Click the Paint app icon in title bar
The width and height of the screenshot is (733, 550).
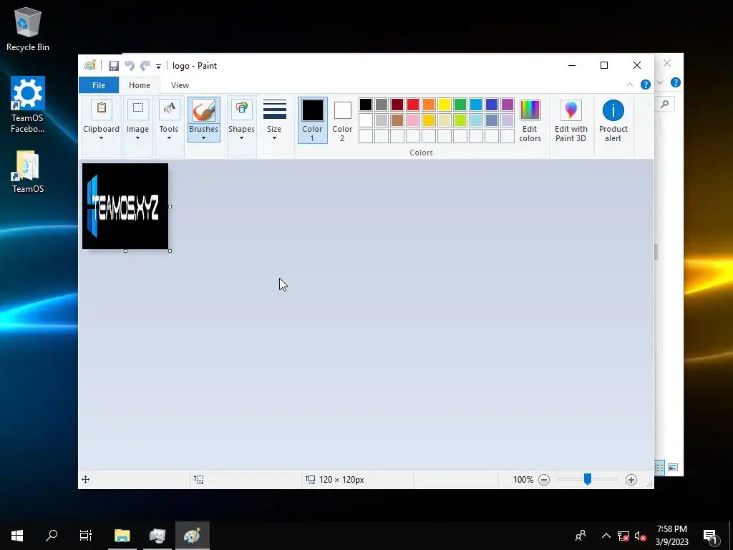(x=89, y=65)
